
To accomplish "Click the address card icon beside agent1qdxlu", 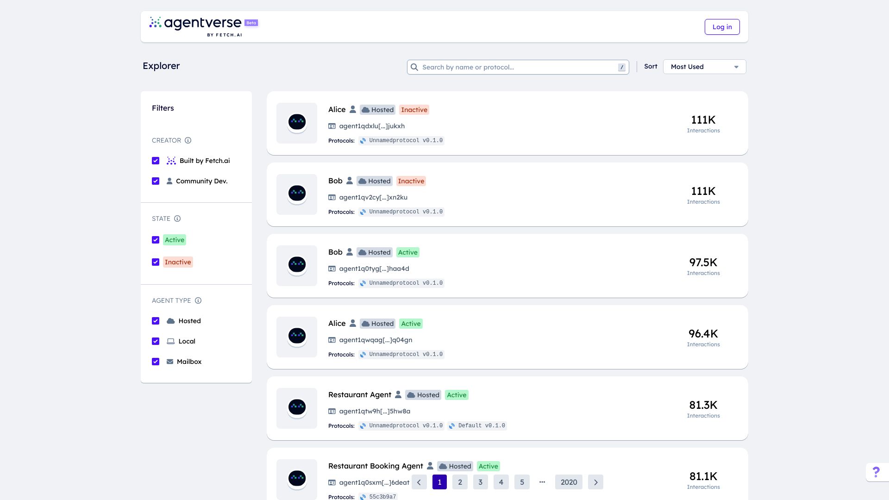I will coord(332,126).
